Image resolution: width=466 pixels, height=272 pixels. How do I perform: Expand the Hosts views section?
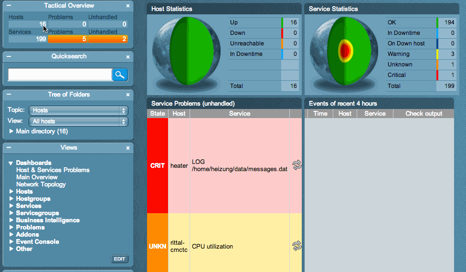pyautogui.click(x=11, y=191)
